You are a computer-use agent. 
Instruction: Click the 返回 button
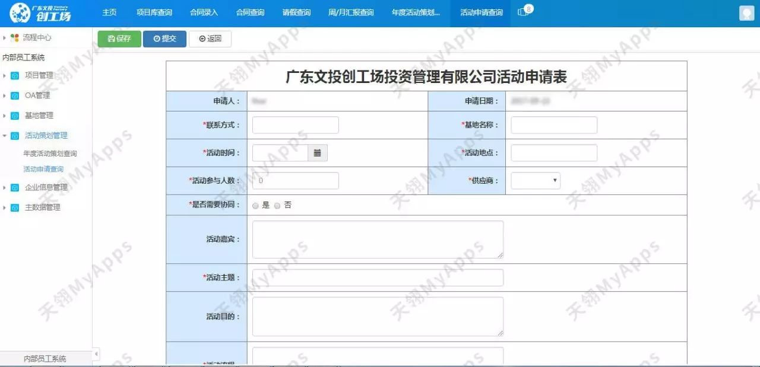click(210, 39)
